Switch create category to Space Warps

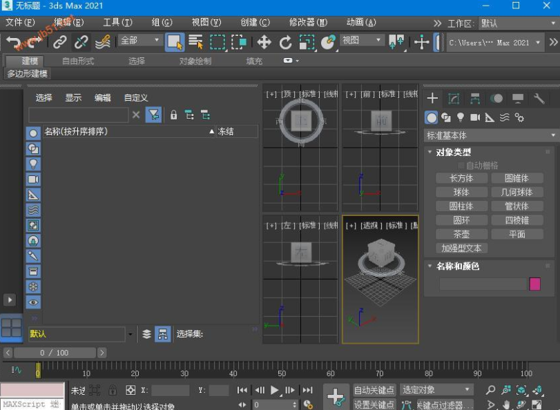tap(504, 117)
